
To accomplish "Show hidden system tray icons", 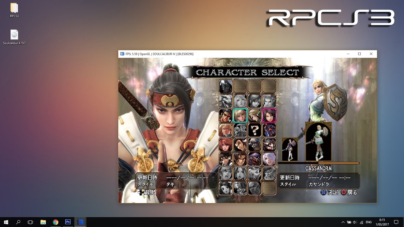I will point(343,222).
